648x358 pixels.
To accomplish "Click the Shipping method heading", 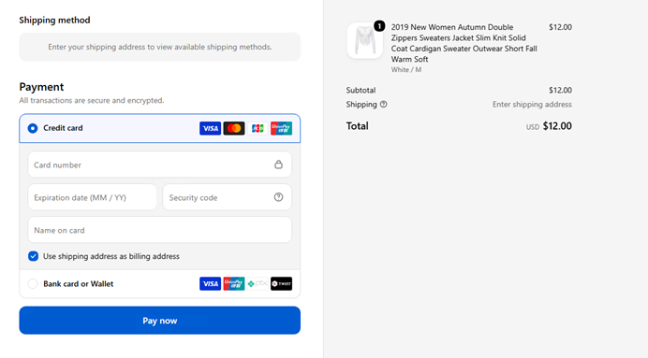I will [x=54, y=20].
